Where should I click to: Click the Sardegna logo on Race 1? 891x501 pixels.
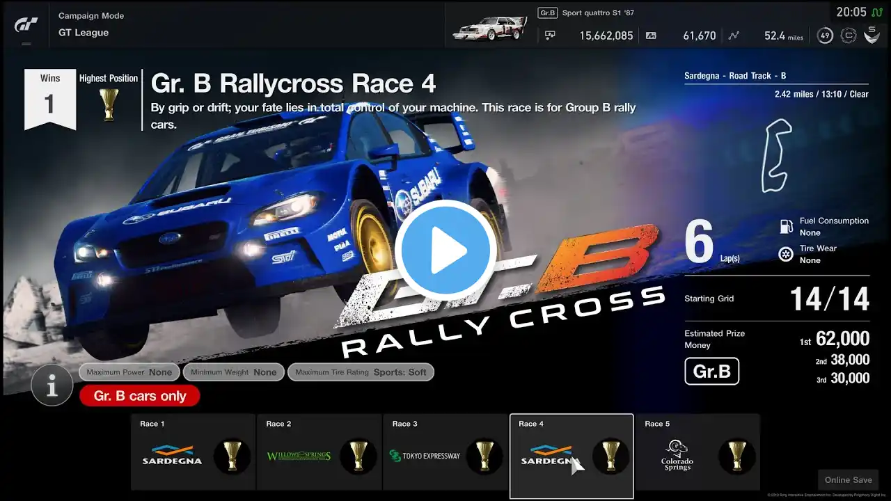172,455
